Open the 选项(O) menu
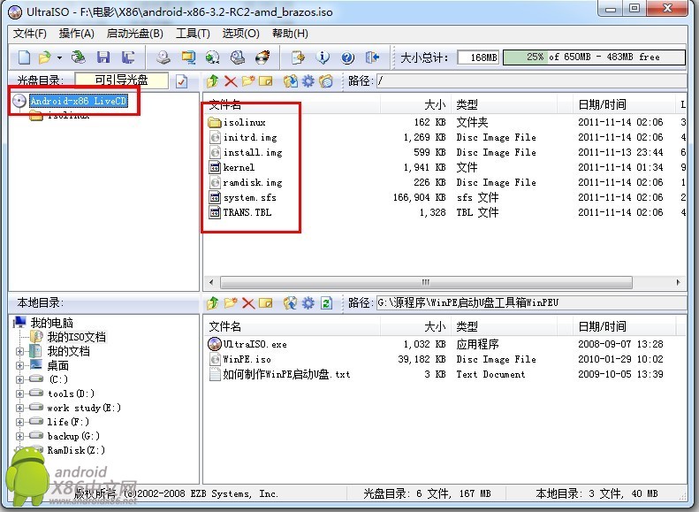Viewport: 699px width, 512px height. point(240,34)
